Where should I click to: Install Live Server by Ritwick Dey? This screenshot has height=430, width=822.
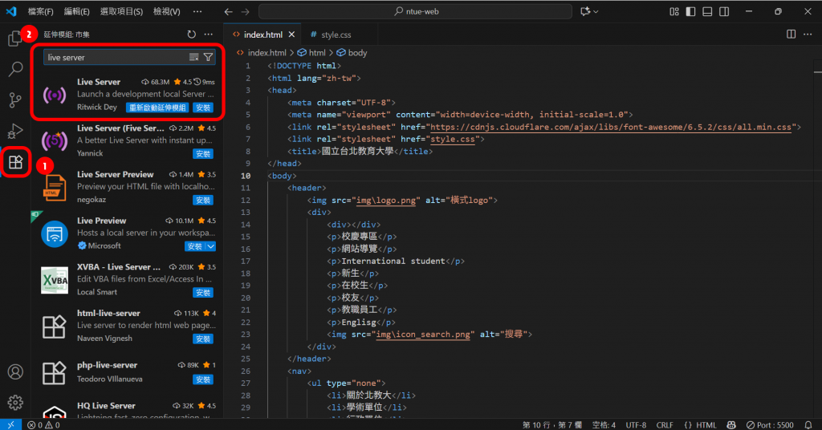point(203,107)
